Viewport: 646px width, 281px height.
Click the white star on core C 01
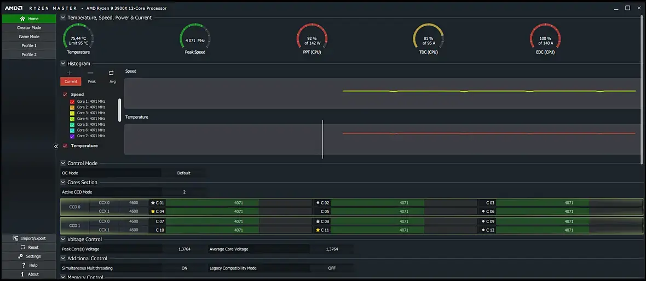coord(153,202)
